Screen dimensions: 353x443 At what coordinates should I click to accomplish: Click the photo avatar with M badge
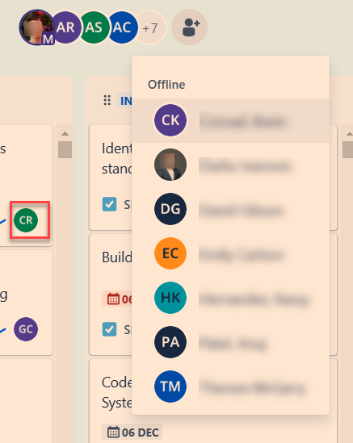coord(36,27)
